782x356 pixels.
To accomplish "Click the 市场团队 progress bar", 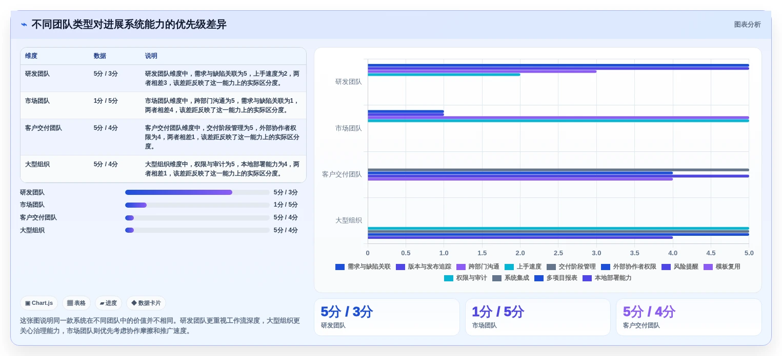I will pos(197,205).
